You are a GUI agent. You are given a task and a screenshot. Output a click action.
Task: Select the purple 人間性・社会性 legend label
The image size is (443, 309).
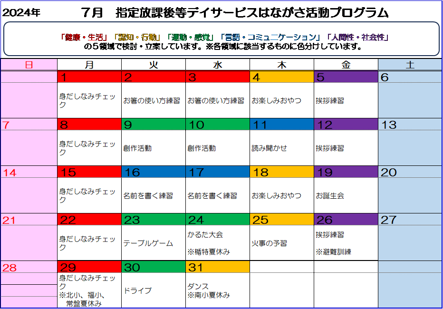[x=358, y=37]
